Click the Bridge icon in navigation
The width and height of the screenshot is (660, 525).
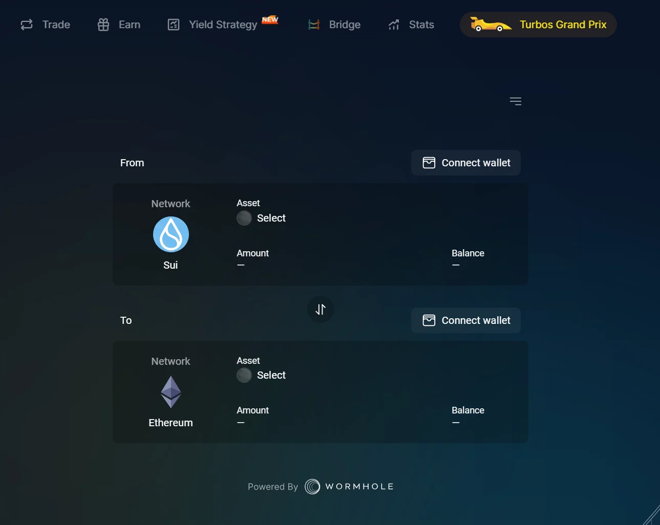314,25
